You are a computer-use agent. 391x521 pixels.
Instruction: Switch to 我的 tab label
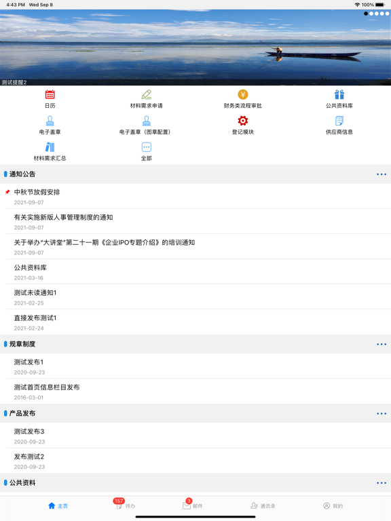click(338, 506)
